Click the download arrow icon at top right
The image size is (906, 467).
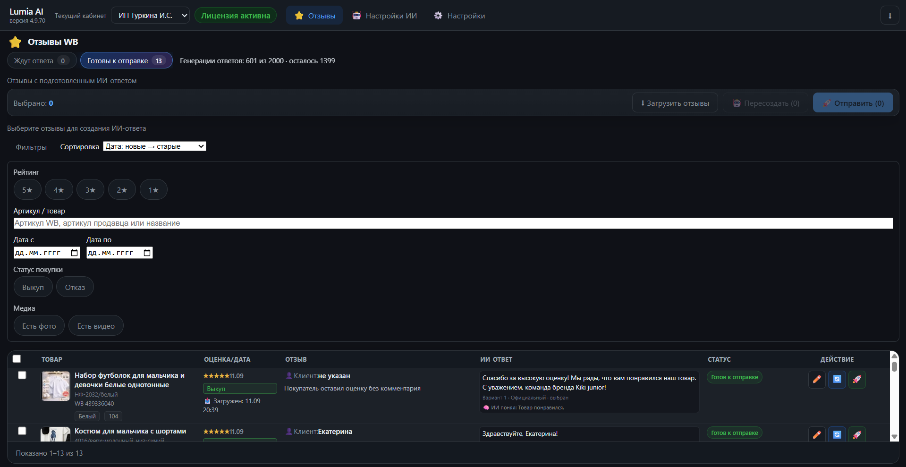890,16
